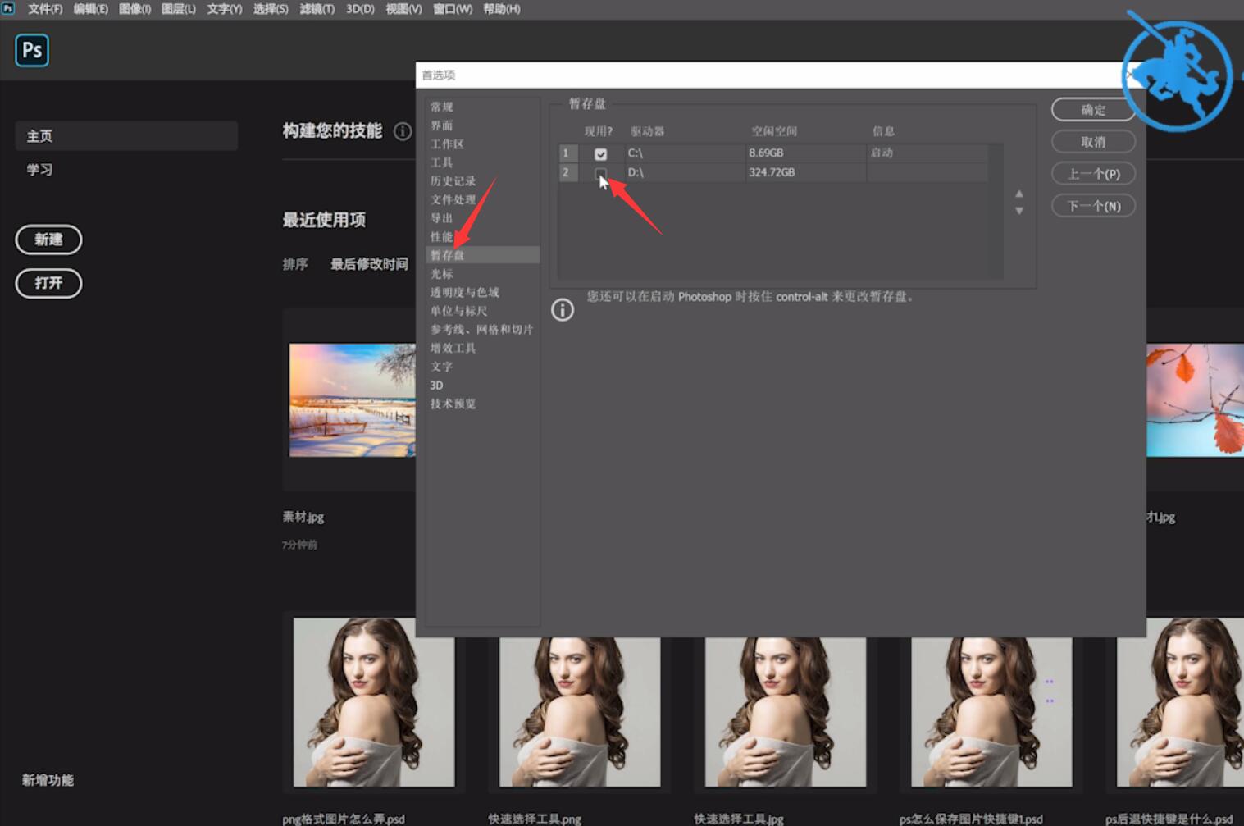Click row number 2 in scratch disk list
Viewport: 1244px width, 826px height.
[x=567, y=172]
